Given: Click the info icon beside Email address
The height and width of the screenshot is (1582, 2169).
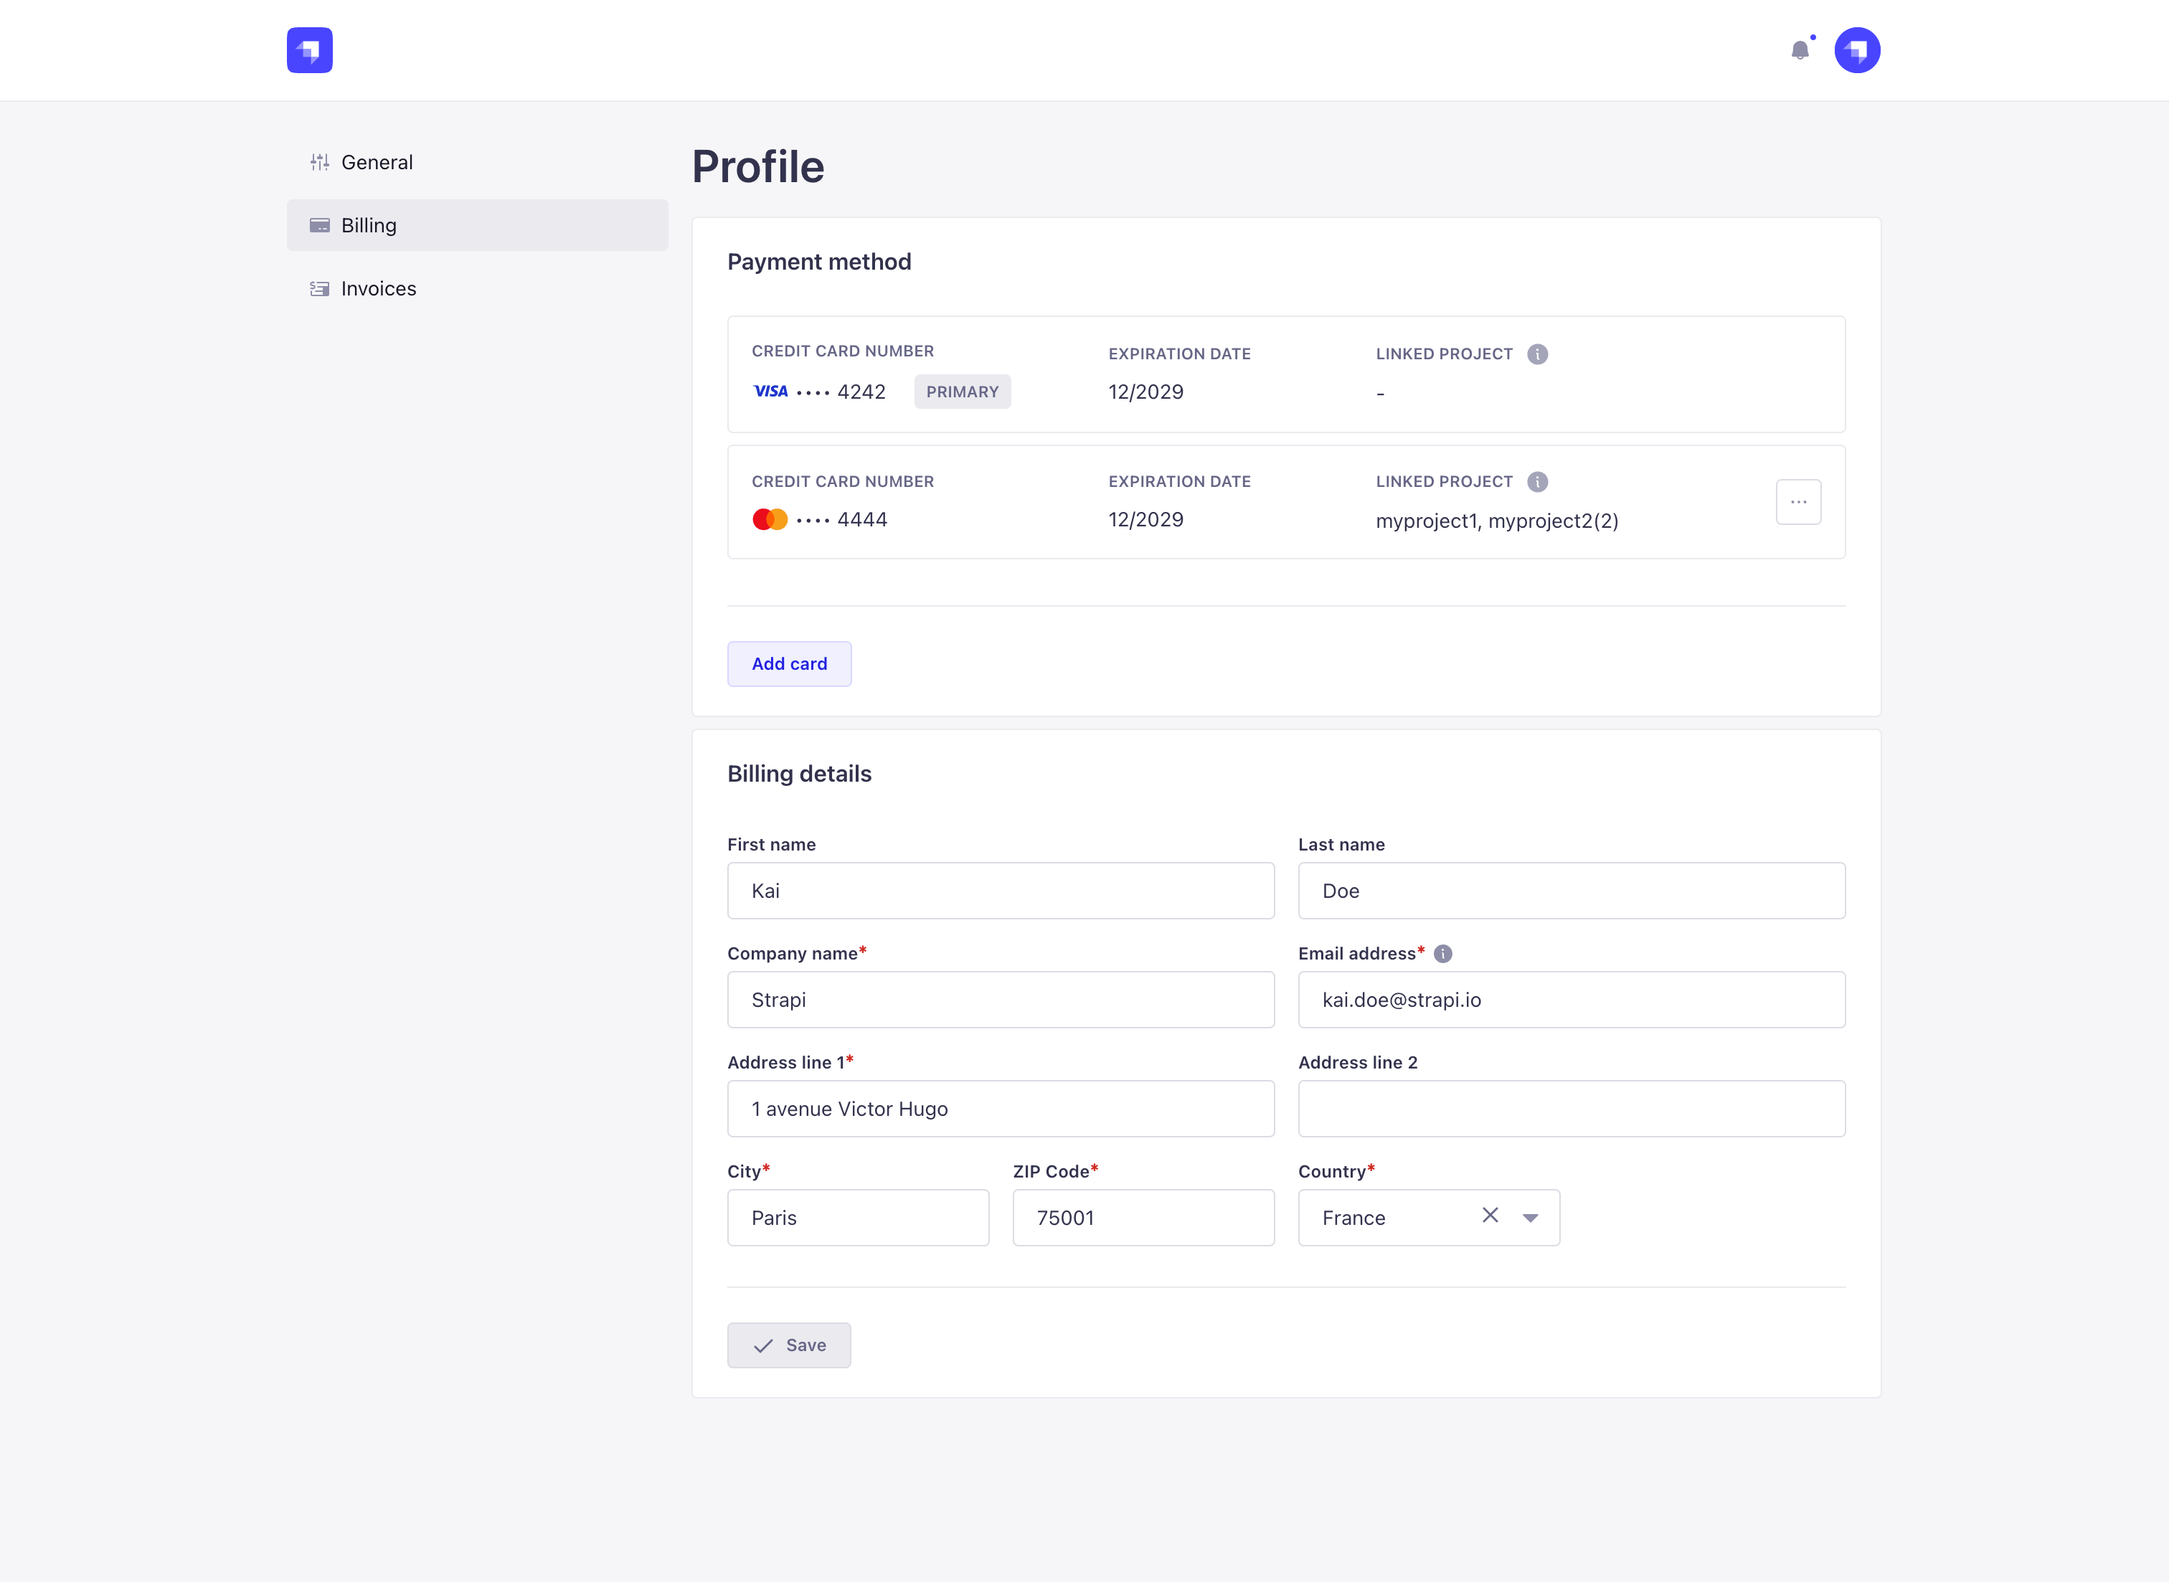Looking at the screenshot, I should [x=1443, y=953].
